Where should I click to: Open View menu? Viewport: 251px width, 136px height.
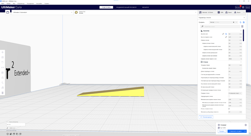click(14, 4)
